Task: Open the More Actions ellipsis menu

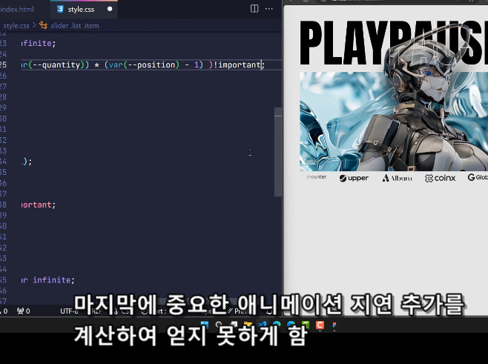Action: click(269, 9)
